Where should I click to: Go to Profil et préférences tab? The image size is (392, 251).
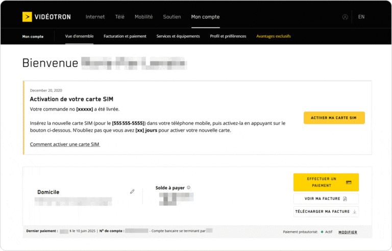click(228, 36)
